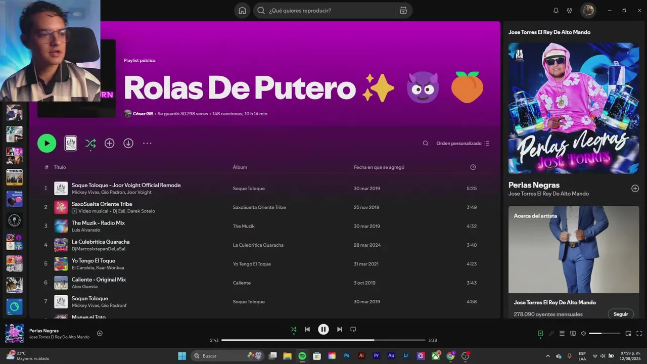Click album art of 'The Muzik - Radio Mix'
Screen dimensions: 647x364
tap(61, 226)
